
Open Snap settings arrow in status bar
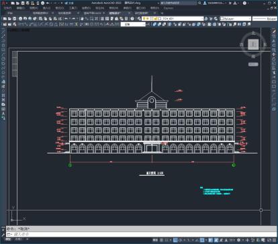coord(170,240)
